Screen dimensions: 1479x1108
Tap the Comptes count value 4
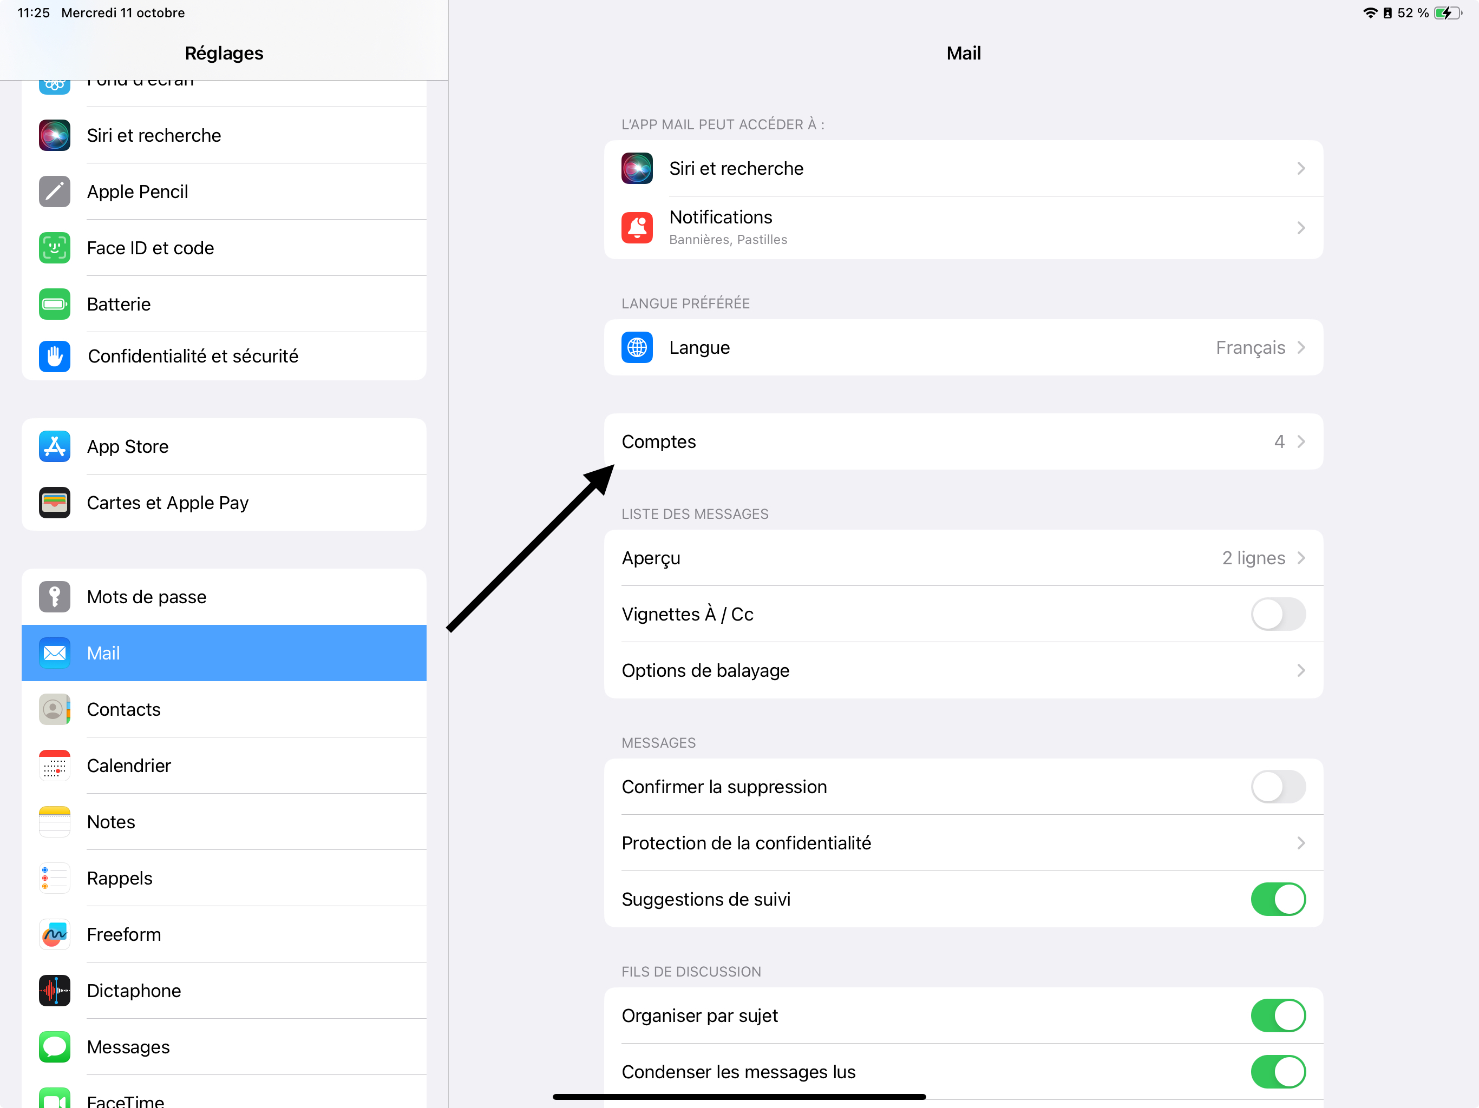(x=1279, y=441)
